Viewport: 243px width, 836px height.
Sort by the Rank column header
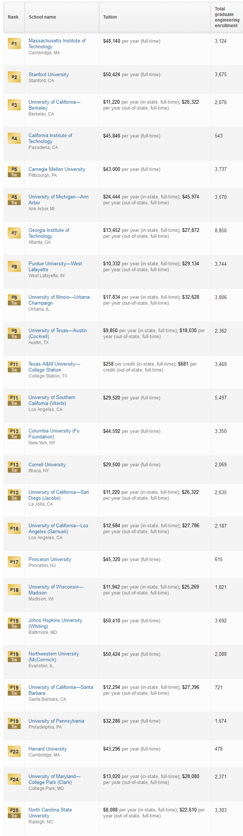14,17
